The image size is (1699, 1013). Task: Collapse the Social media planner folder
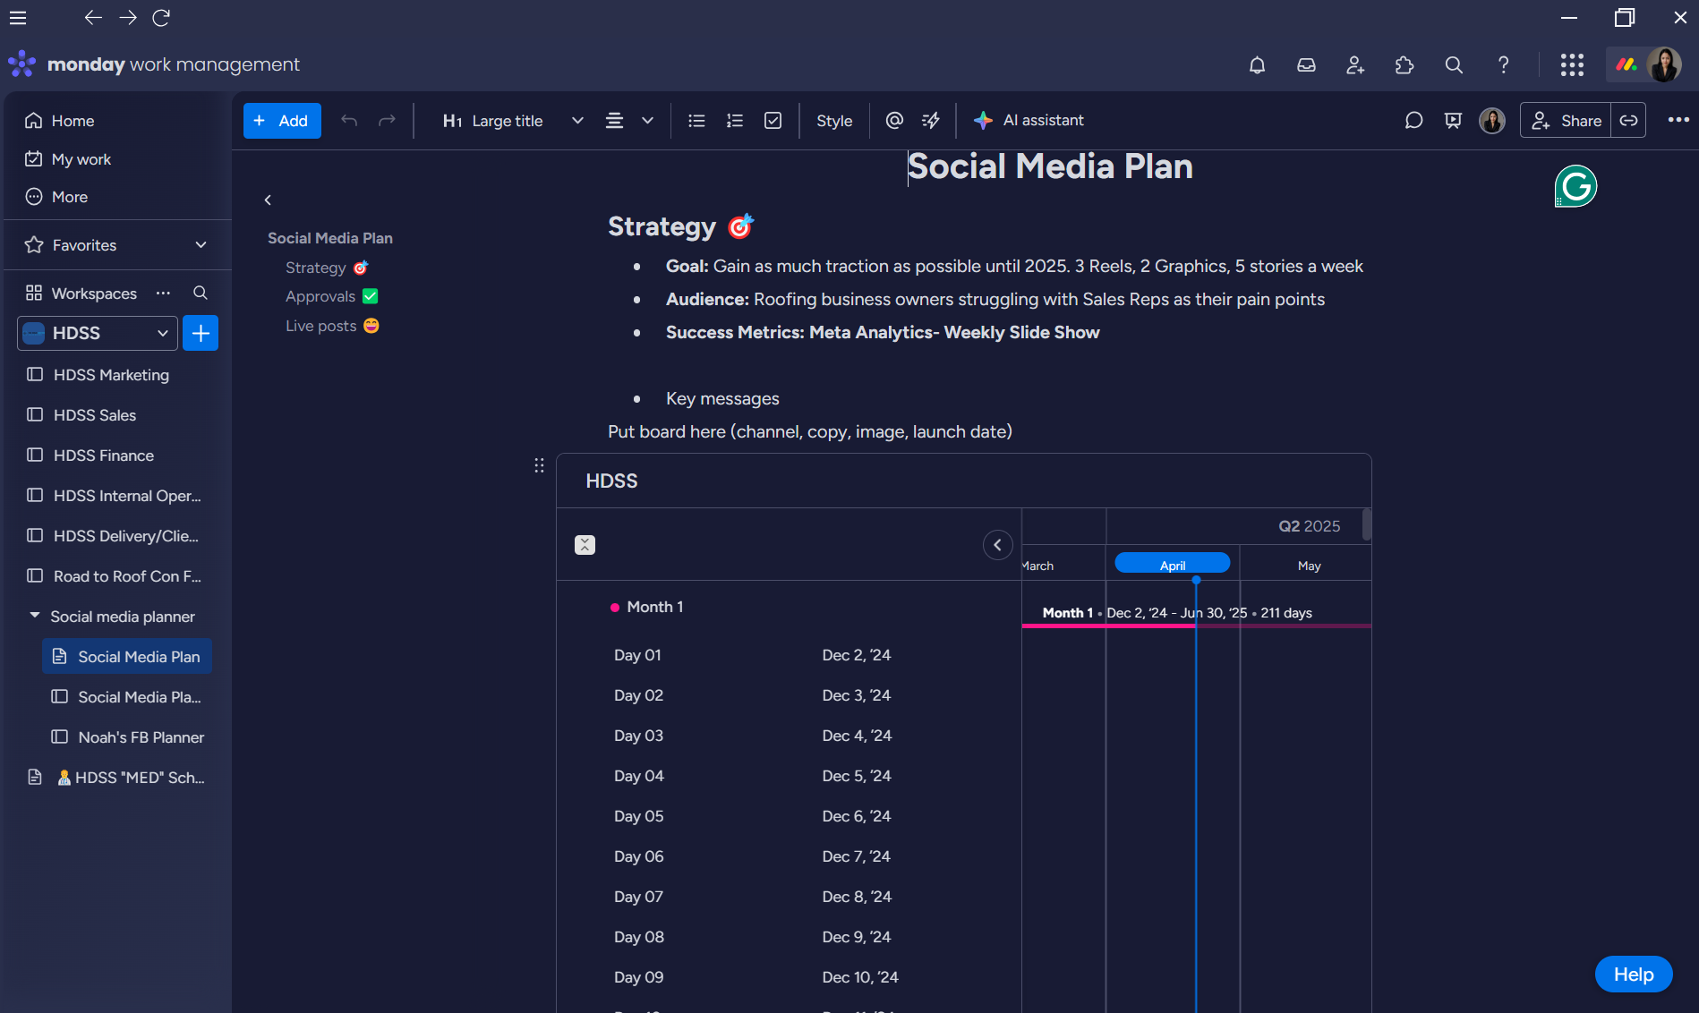35,616
